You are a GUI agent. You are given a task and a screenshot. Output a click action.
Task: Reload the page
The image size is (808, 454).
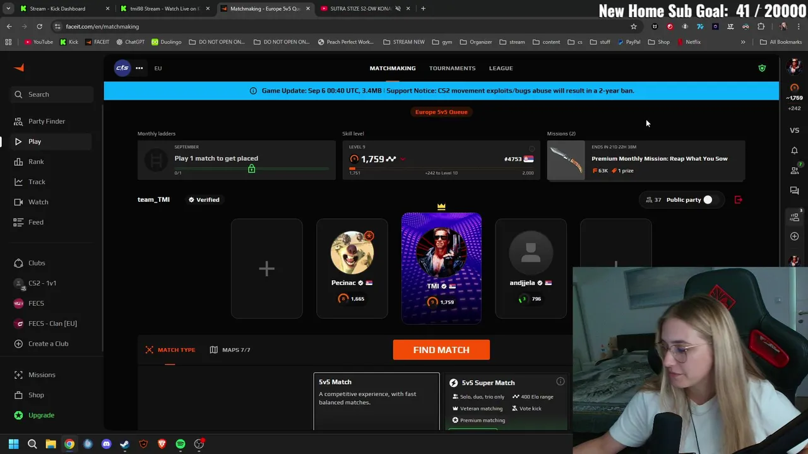coord(39,26)
